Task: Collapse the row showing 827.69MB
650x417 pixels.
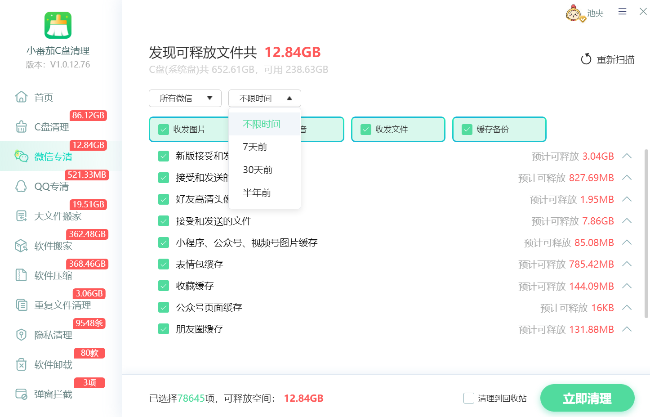Action: pos(627,178)
